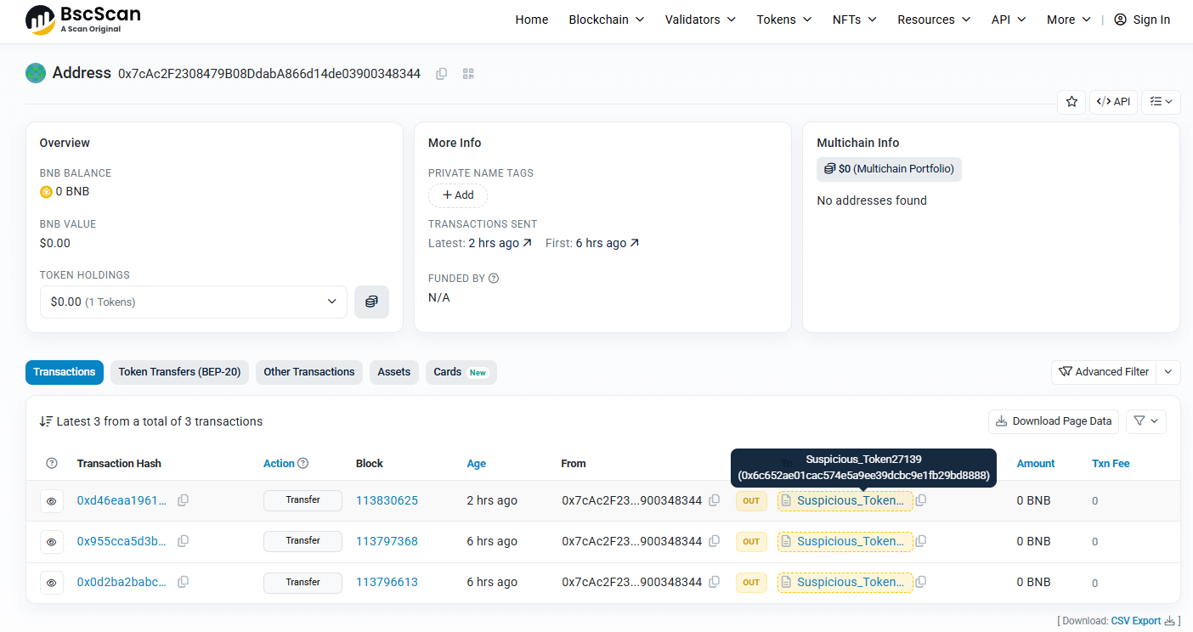Expand the Tokens menu

click(x=784, y=20)
